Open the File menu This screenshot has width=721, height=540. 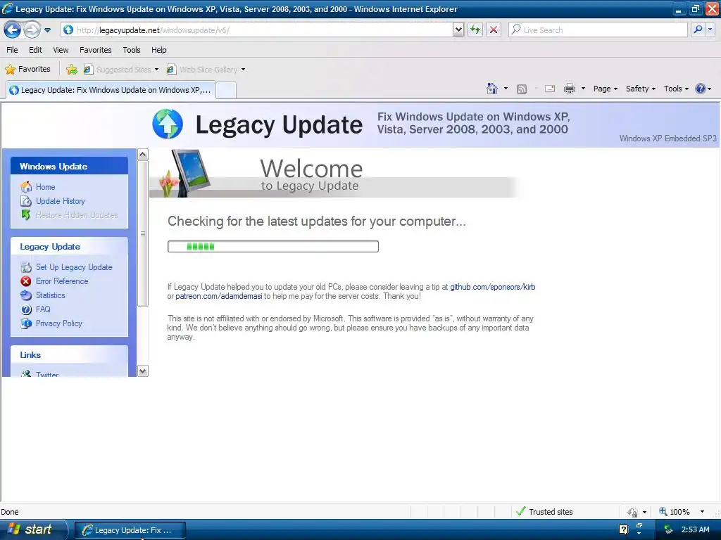coord(13,50)
